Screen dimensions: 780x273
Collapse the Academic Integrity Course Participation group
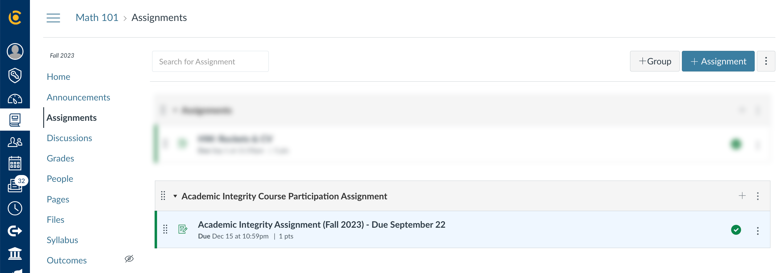[175, 196]
